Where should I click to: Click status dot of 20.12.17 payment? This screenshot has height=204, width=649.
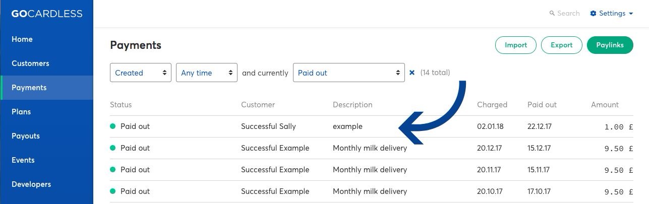click(113, 148)
